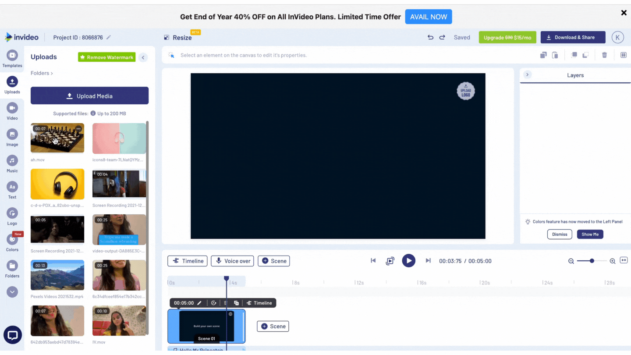Screen dimensions: 631x355
Task: Open the Image library from the sidebar
Action: 12,138
